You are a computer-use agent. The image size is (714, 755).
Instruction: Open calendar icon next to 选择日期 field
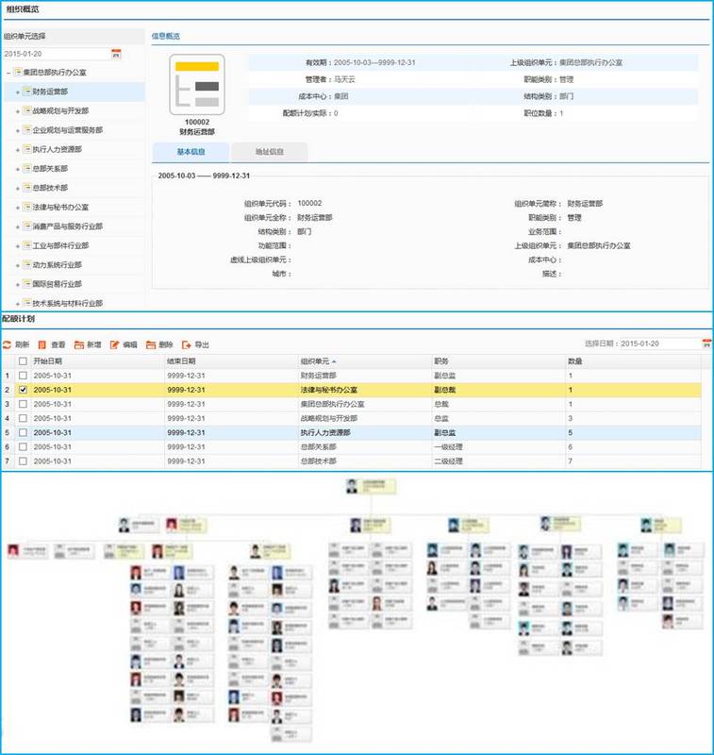[706, 344]
